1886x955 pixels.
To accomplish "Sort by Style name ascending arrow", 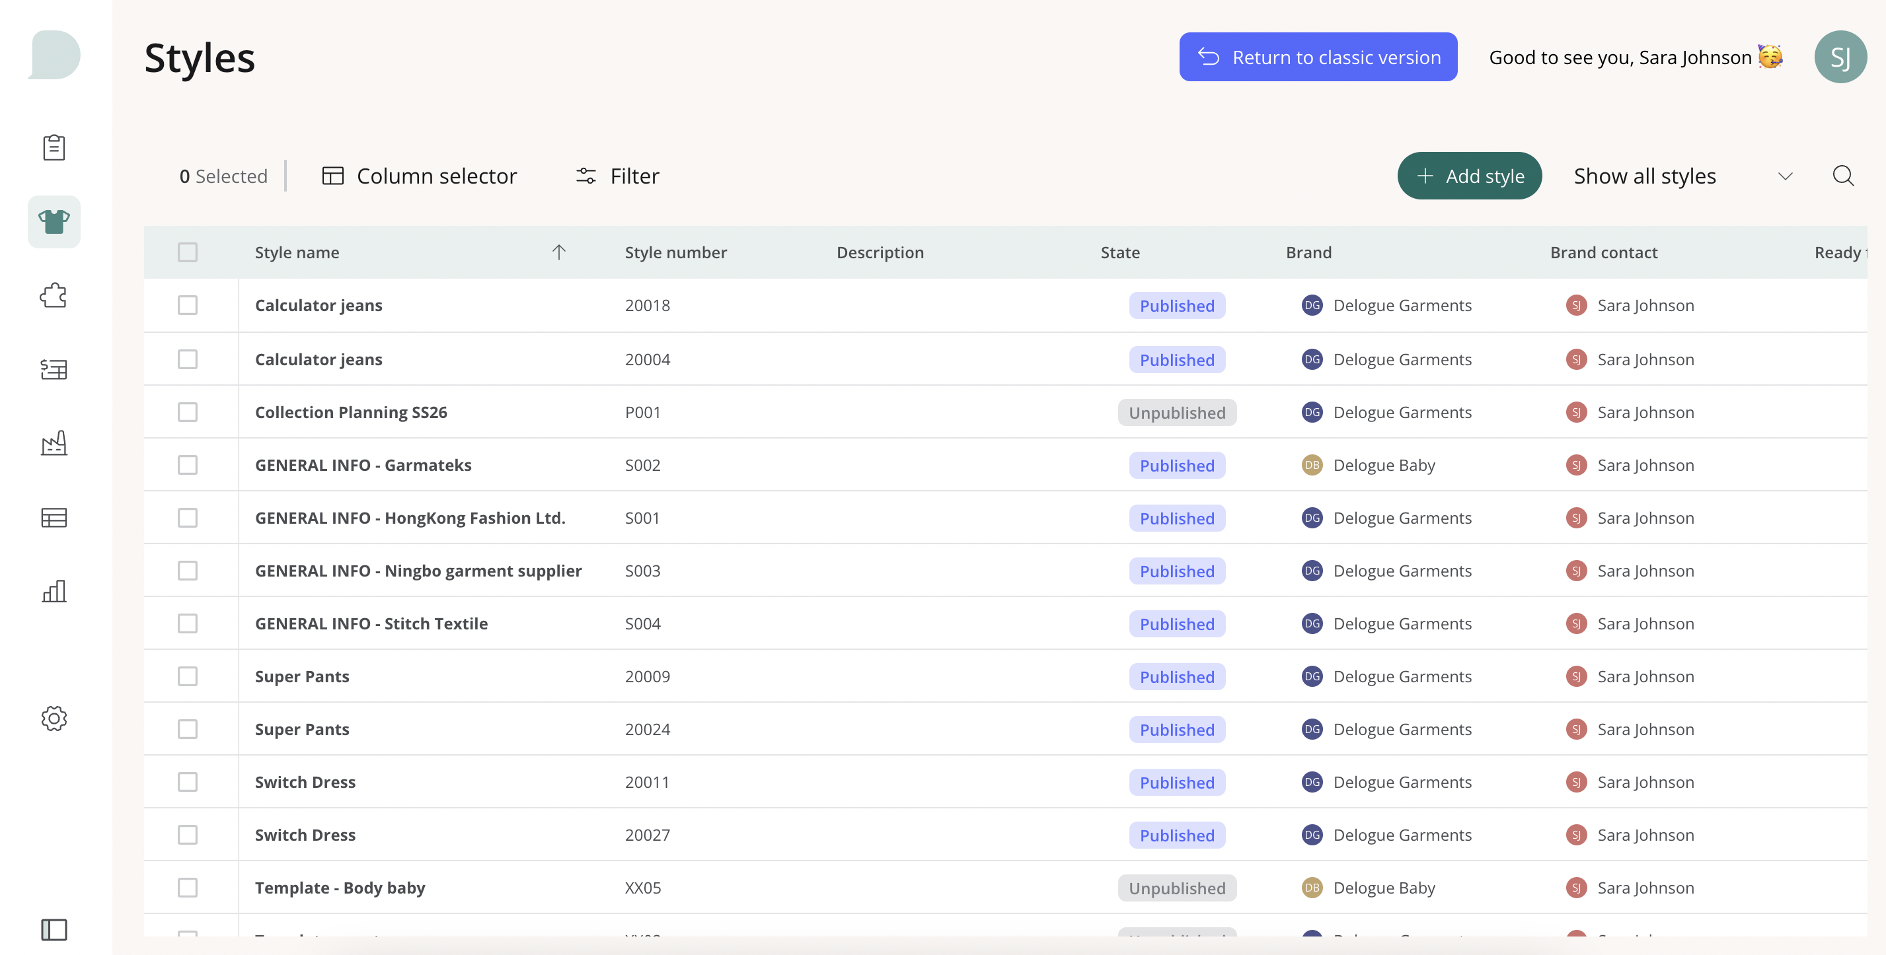I will [558, 252].
